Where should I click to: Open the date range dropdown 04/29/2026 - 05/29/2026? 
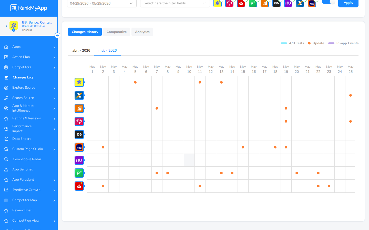[102, 3]
